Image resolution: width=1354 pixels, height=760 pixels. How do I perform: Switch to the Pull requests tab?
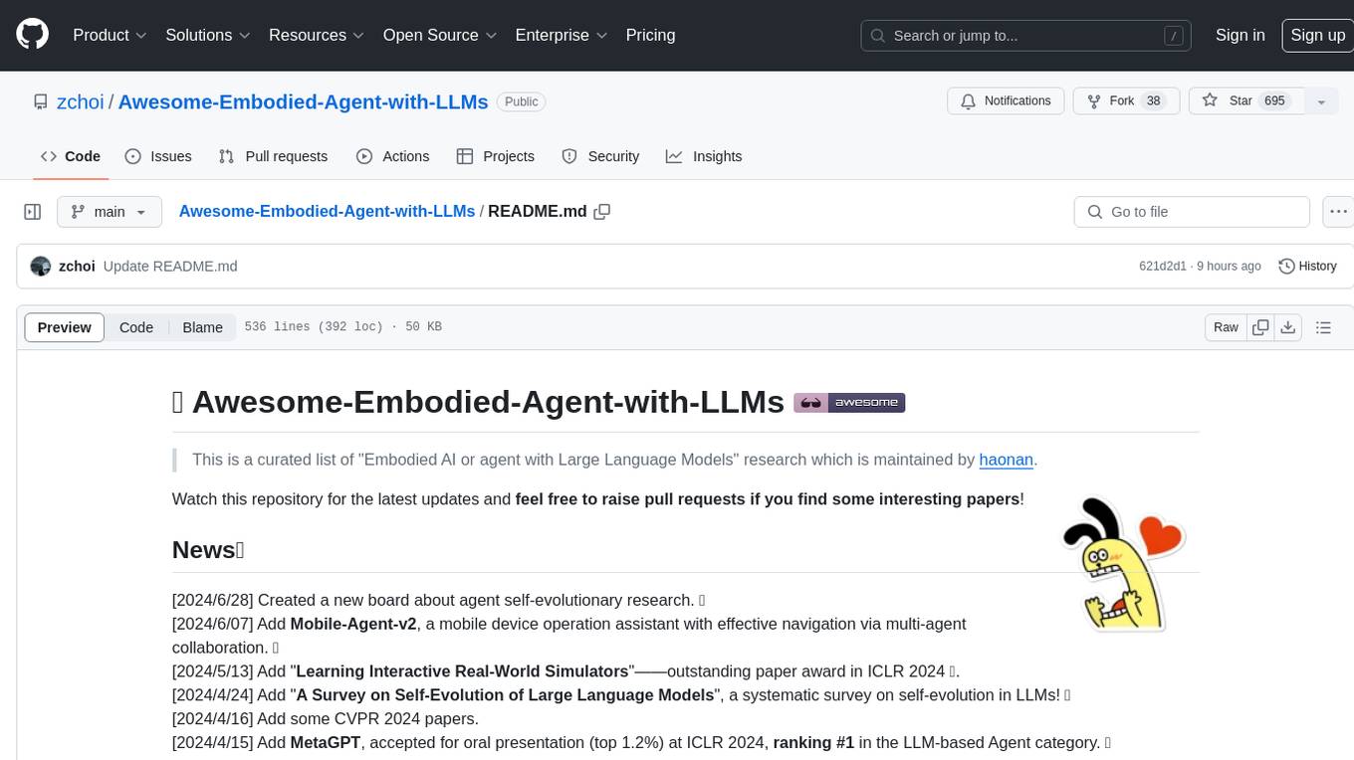[x=273, y=156]
